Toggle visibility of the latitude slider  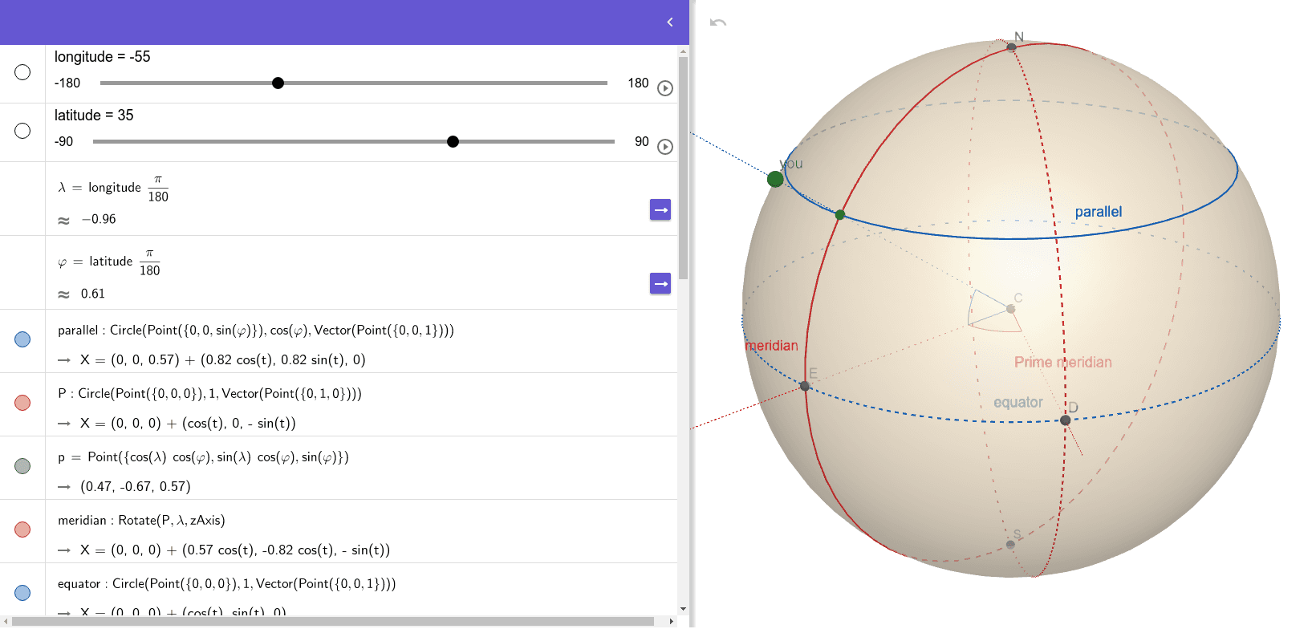tap(22, 131)
